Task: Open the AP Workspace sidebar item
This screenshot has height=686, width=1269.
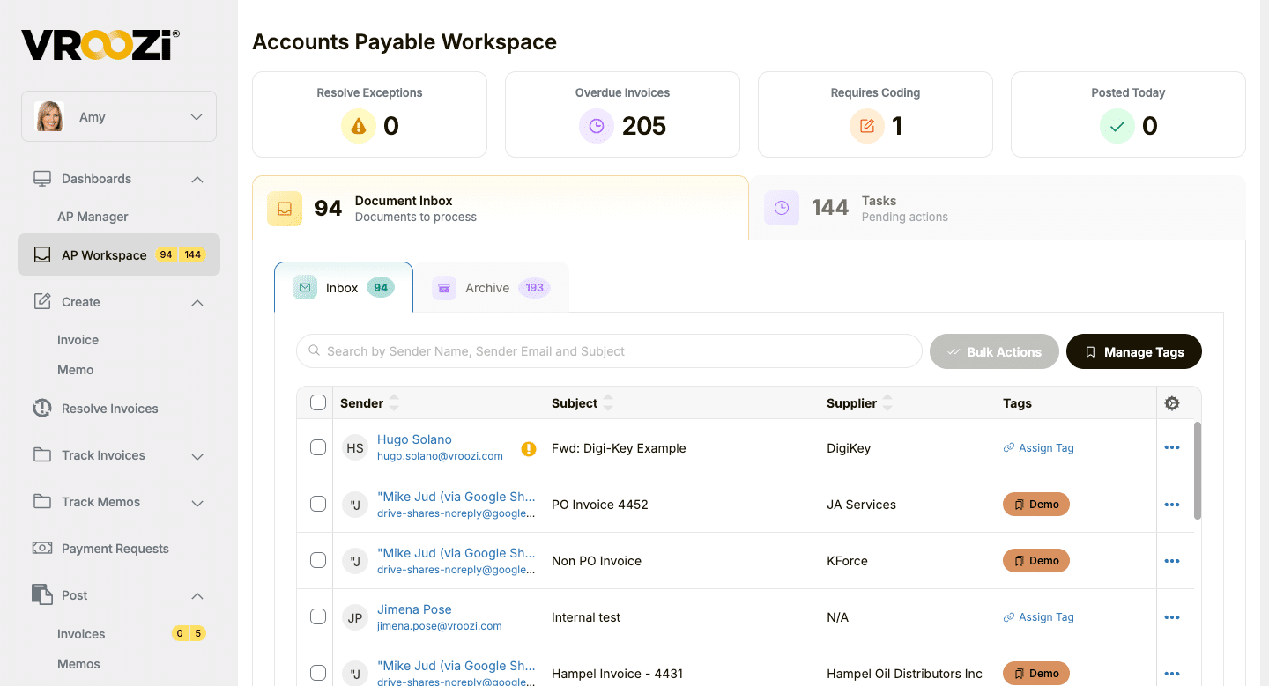Action: click(119, 254)
